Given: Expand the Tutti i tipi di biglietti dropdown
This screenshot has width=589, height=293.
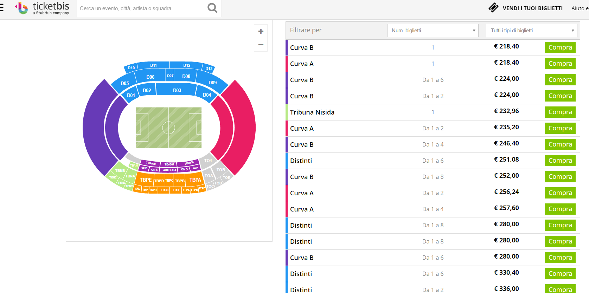Looking at the screenshot, I should pos(531,31).
